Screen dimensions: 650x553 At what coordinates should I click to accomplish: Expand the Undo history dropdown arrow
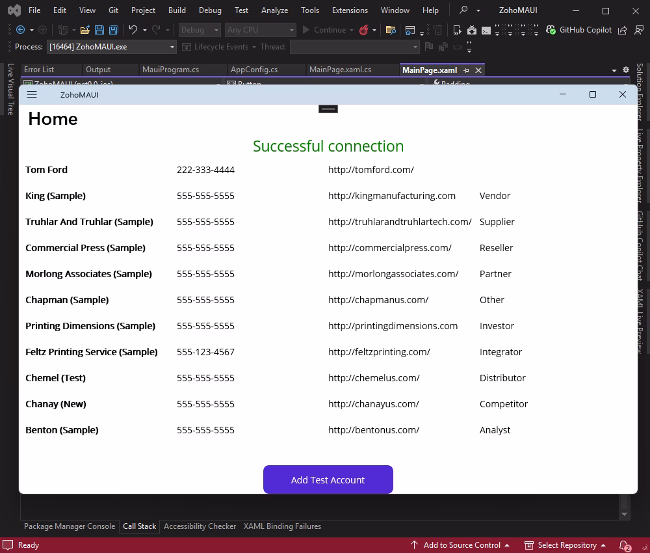click(145, 31)
